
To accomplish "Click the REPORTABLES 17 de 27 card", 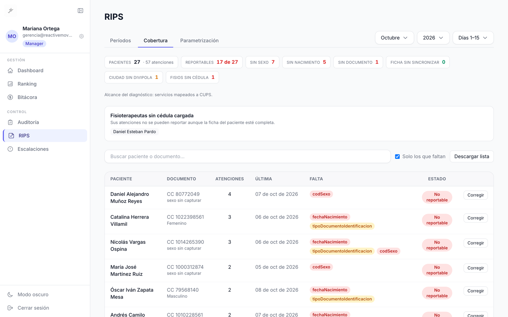I will click(212, 62).
